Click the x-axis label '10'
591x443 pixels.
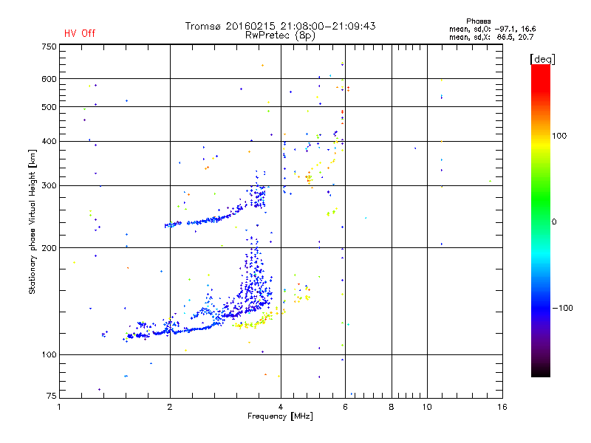point(427,407)
